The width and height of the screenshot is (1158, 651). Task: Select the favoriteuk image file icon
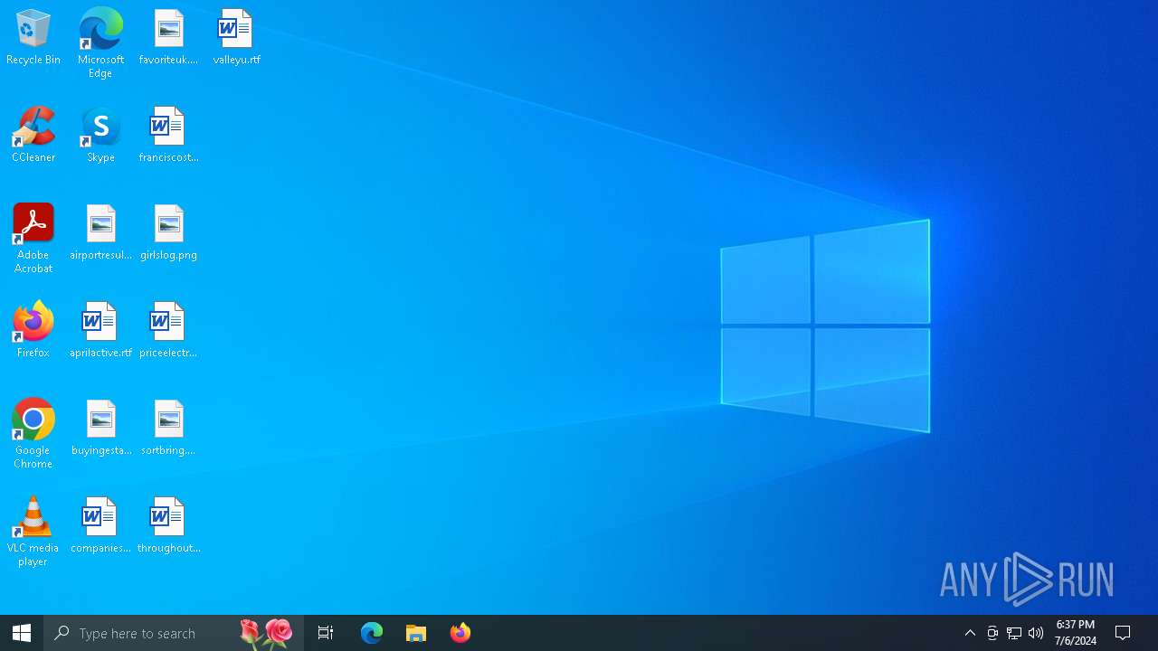[x=168, y=38]
